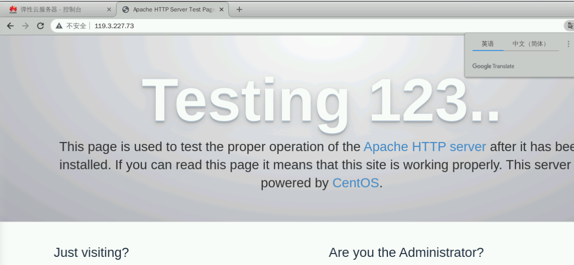Viewport: 574px width, 265px height.
Task: Open the Apache HTTP server link
Action: tap(425, 147)
